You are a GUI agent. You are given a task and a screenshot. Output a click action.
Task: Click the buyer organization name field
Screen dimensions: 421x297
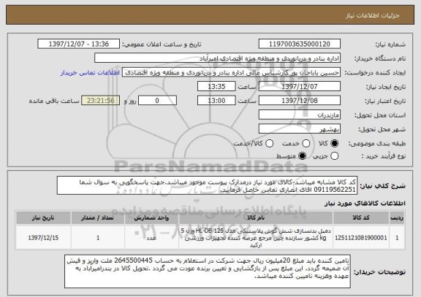(x=218, y=58)
